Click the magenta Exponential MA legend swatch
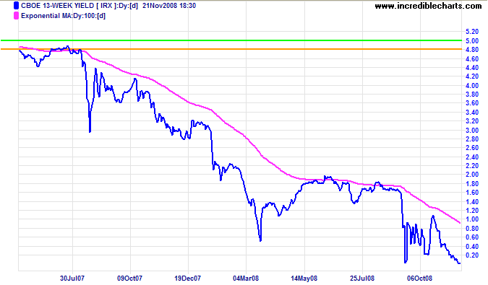Image resolution: width=488 pixels, height=285 pixels. point(16,16)
